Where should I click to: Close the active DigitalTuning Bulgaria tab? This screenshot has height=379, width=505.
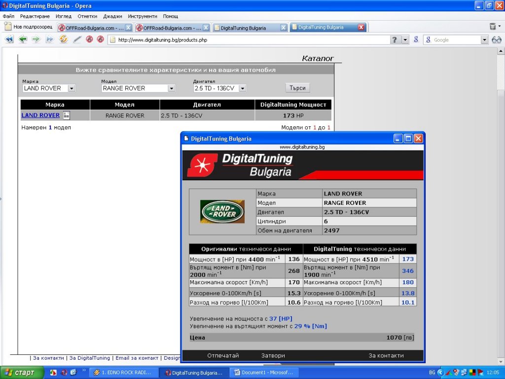point(361,28)
